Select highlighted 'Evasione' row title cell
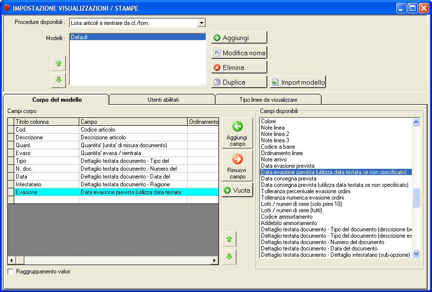The image size is (432, 292). [x=46, y=192]
